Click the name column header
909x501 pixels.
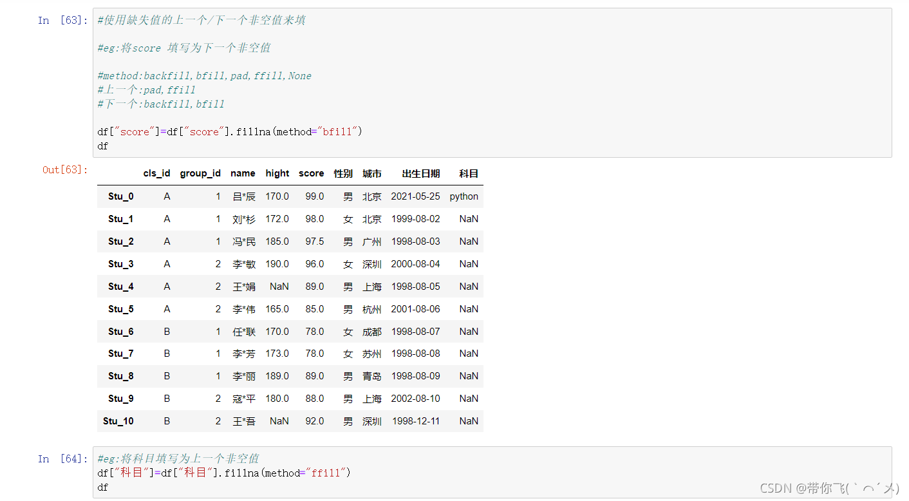click(243, 173)
